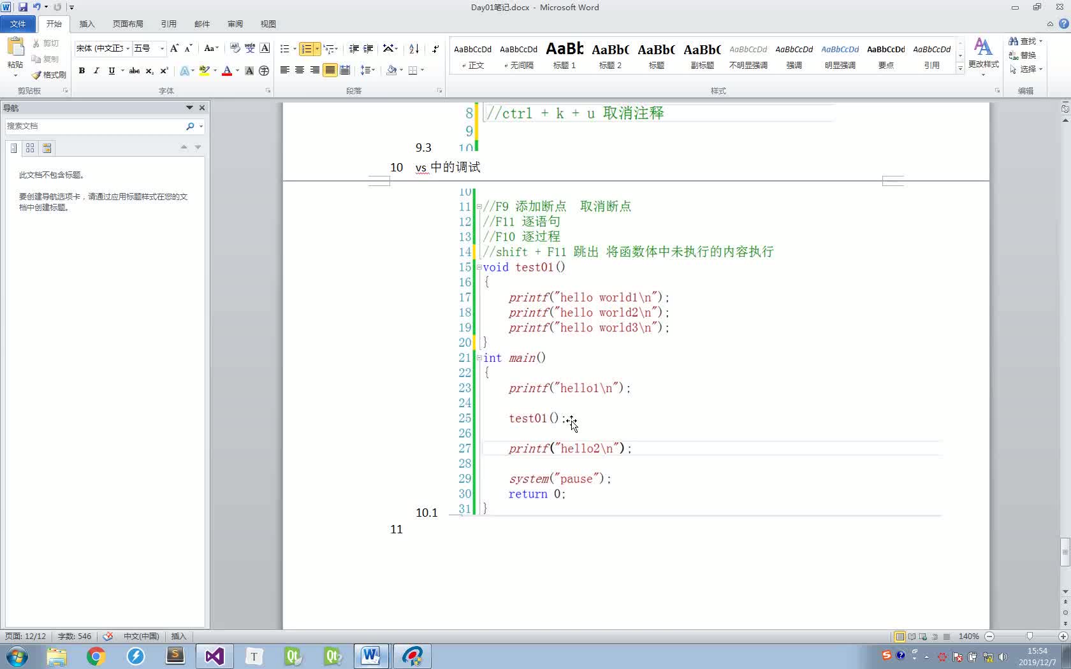Image resolution: width=1071 pixels, height=669 pixels.
Task: Switch to the 引用 (References) tab
Action: pos(168,24)
